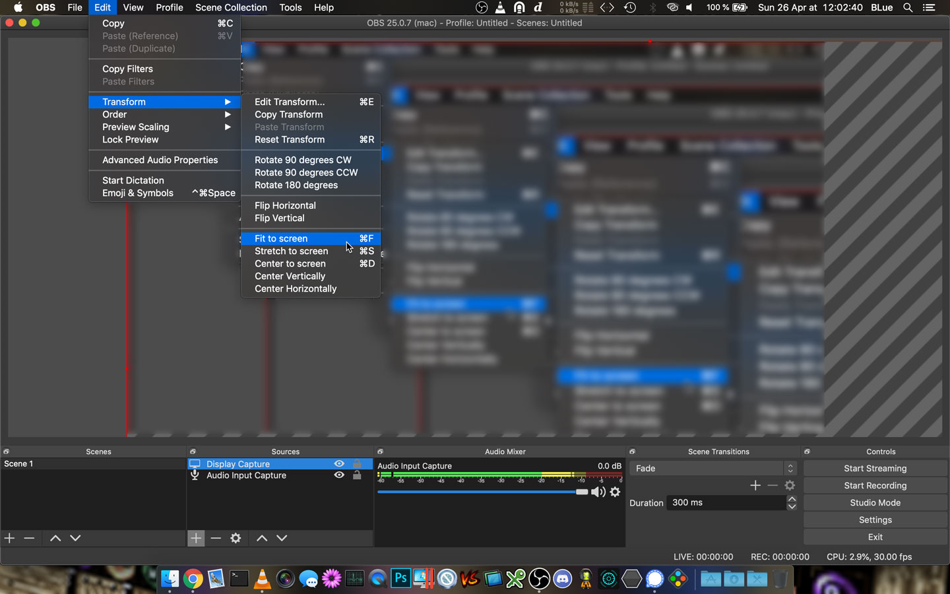The width and height of the screenshot is (950, 594).
Task: Choose Reset Transform
Action: [311, 139]
